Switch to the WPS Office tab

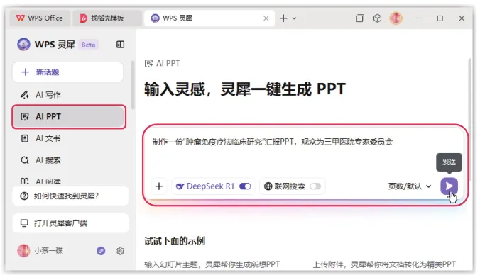tap(40, 18)
